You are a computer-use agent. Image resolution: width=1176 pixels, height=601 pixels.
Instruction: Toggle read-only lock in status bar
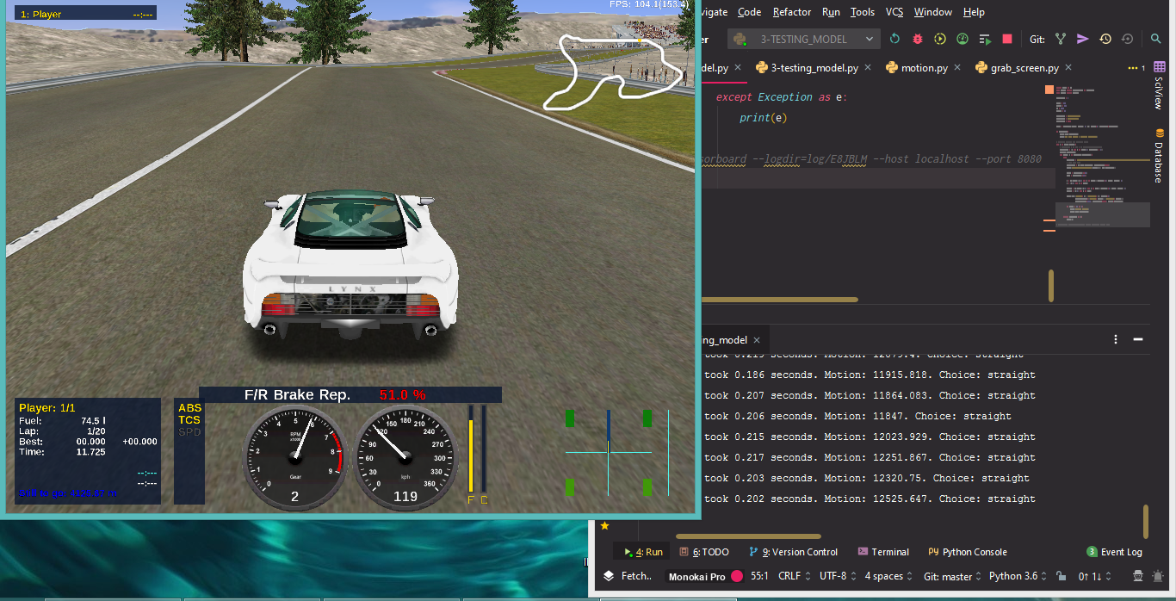pos(1061,575)
